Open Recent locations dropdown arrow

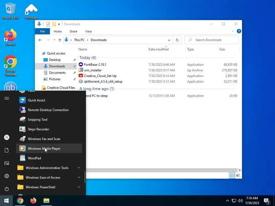54,40
